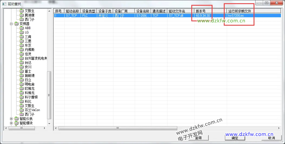Click the S7_TCP.dll file name cell
This screenshot has width=285, height=144.
(181, 16)
